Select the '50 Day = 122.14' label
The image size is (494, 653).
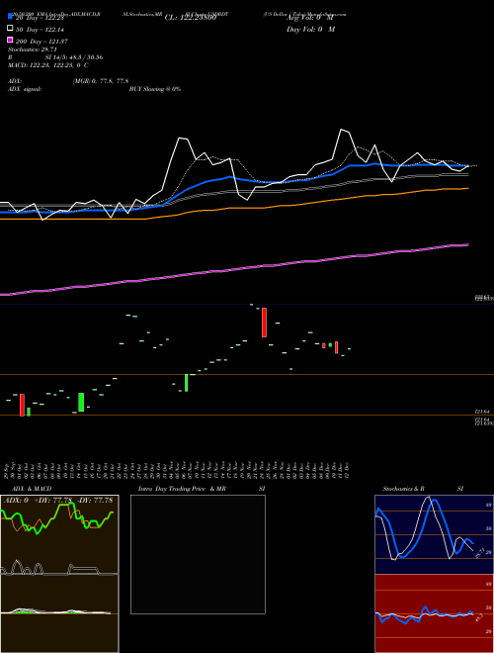pos(40,30)
